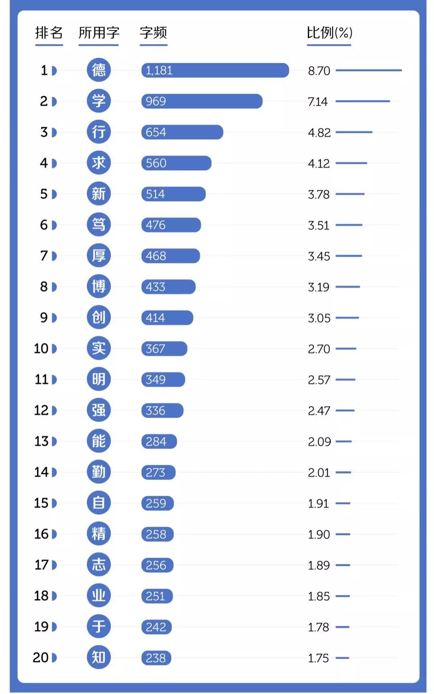Click the 比例(%) column header

(x=329, y=33)
